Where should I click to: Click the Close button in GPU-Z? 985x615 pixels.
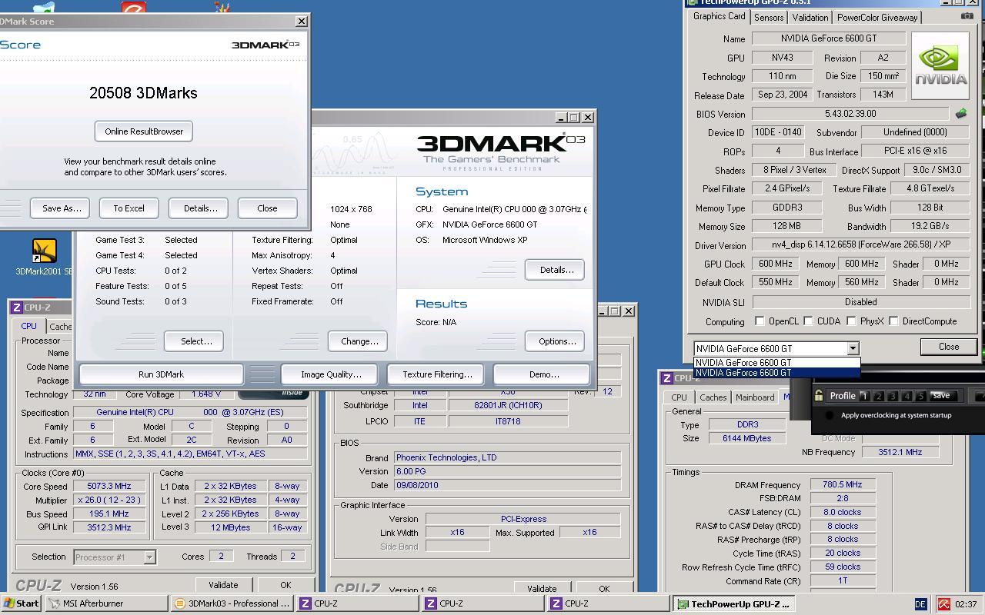click(948, 347)
